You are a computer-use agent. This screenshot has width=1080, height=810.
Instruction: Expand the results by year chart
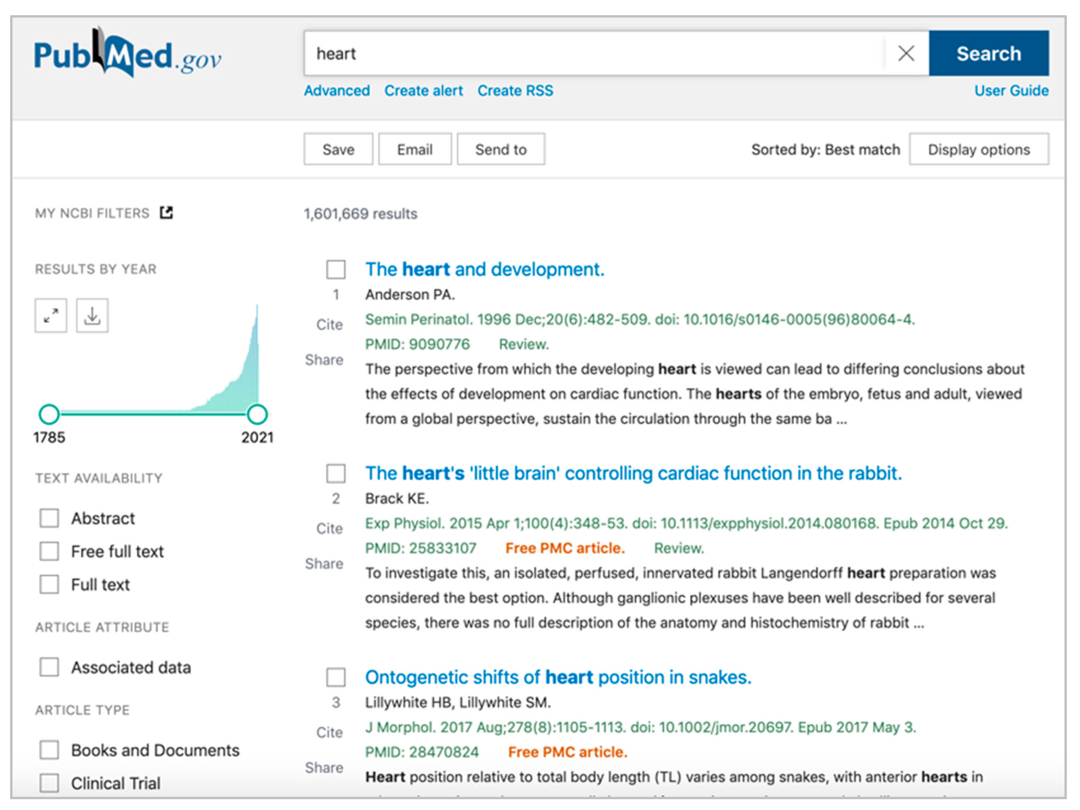[51, 316]
